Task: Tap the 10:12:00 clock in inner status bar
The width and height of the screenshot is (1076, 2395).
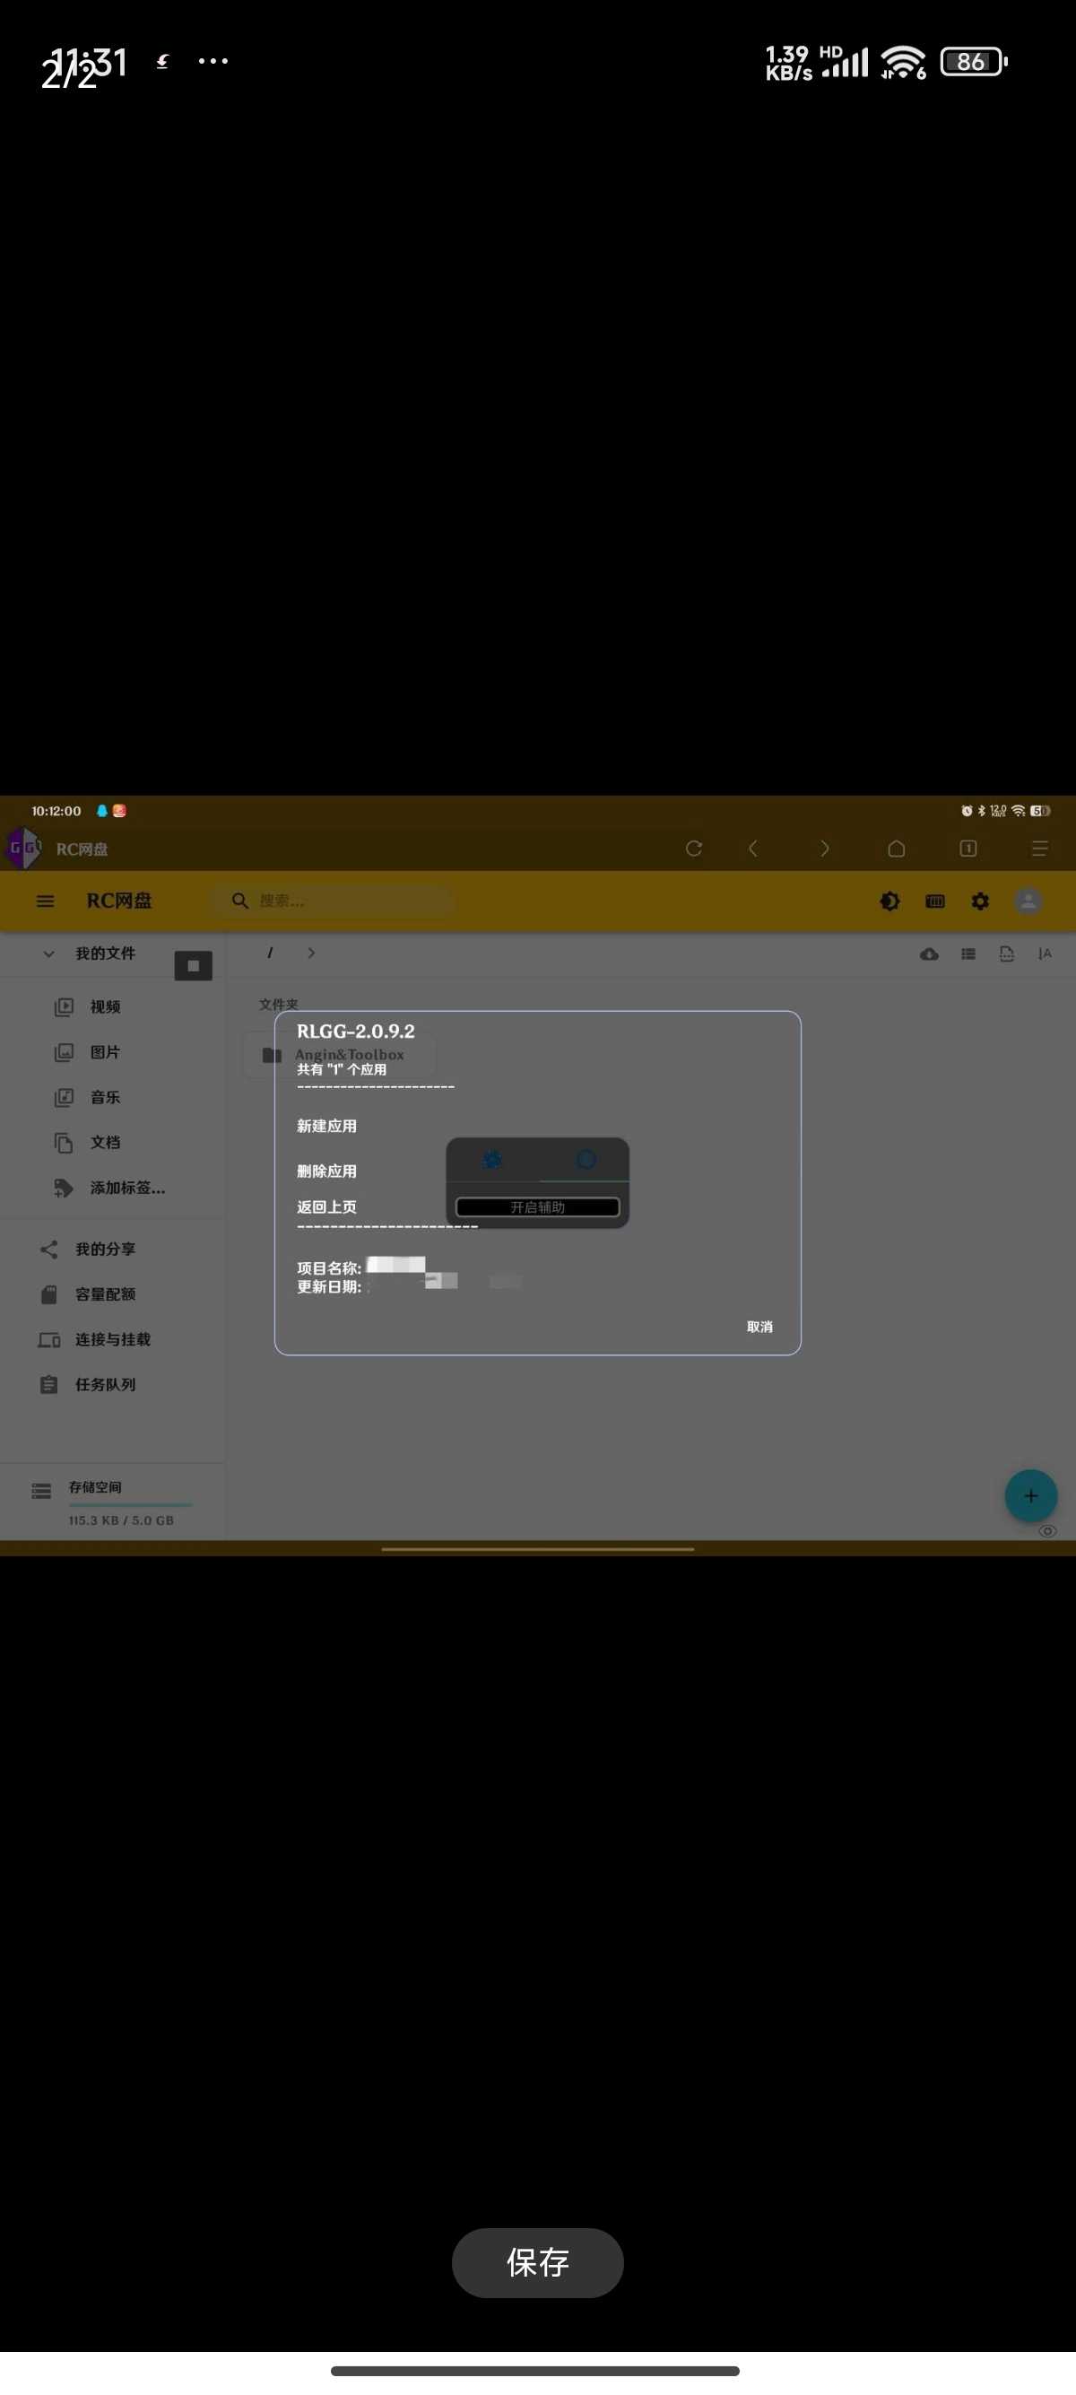Action: (56, 811)
